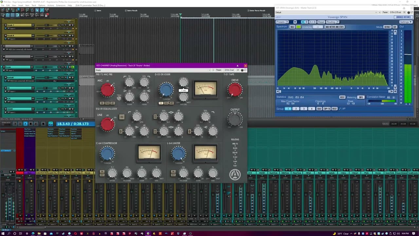This screenshot has height=236, width=419.
Task: Toggle the PRE-72 mic pre IN switch
Action: [102, 103]
